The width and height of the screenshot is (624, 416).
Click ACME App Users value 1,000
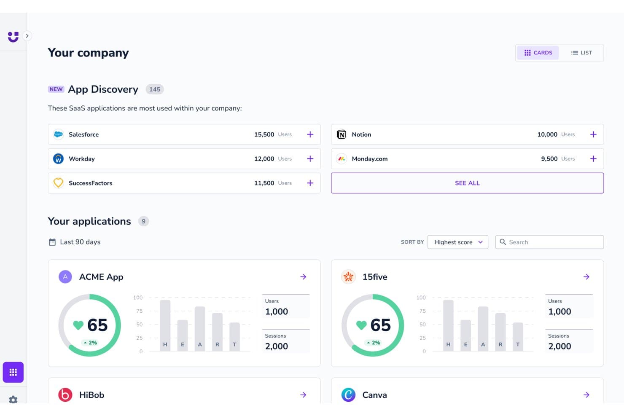pos(277,311)
